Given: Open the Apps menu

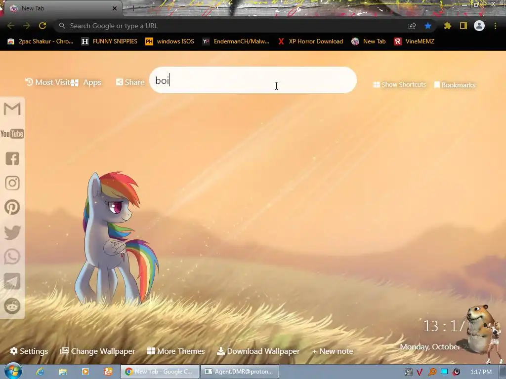Looking at the screenshot, I should coord(86,82).
